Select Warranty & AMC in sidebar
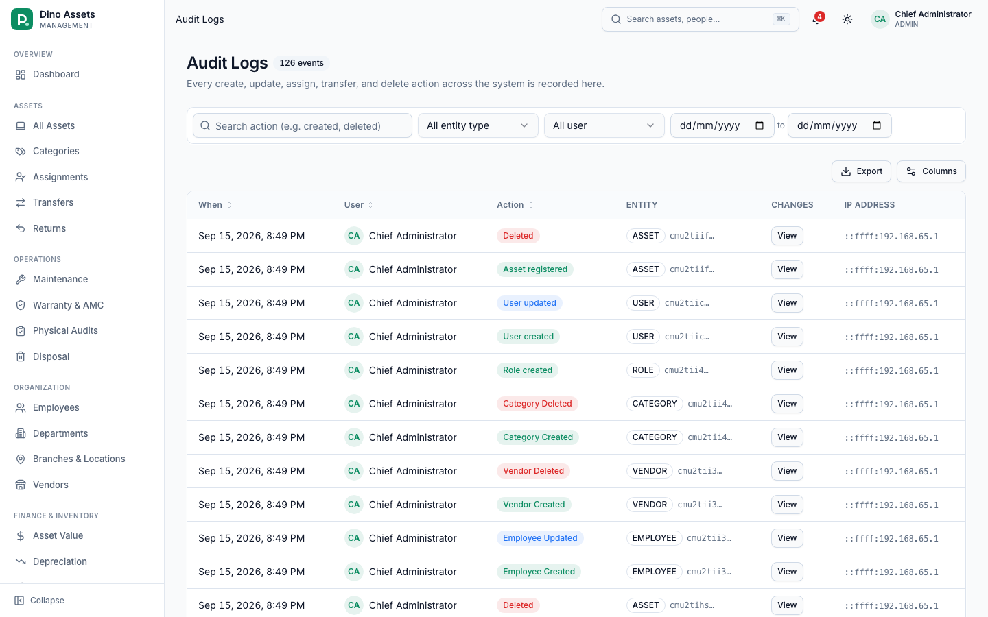 coord(82,305)
